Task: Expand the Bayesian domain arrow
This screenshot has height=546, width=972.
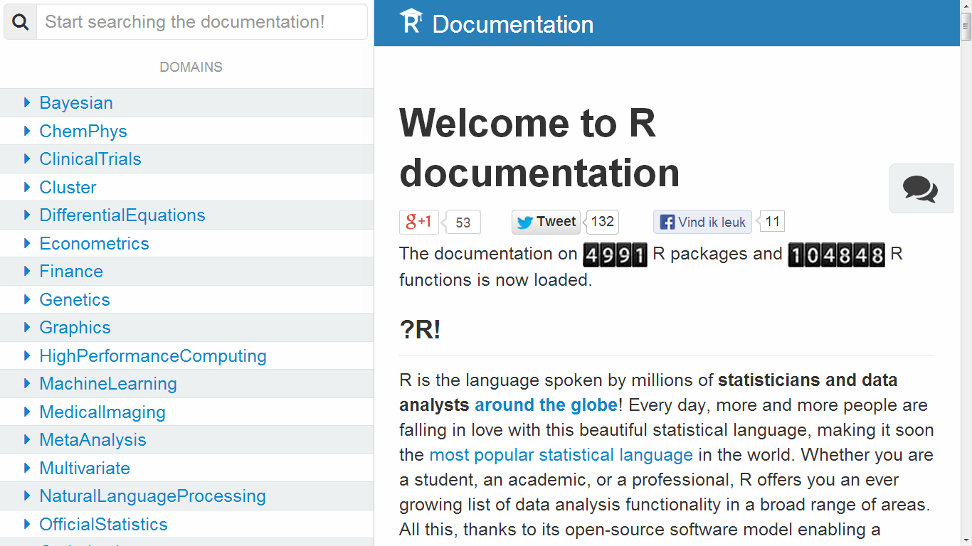Action: [27, 102]
